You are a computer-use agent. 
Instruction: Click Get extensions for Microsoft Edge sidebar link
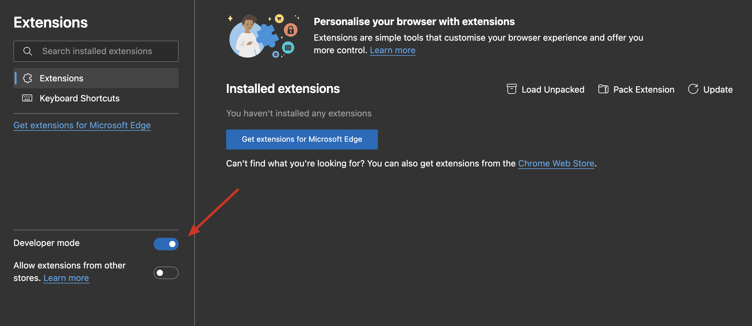(82, 125)
